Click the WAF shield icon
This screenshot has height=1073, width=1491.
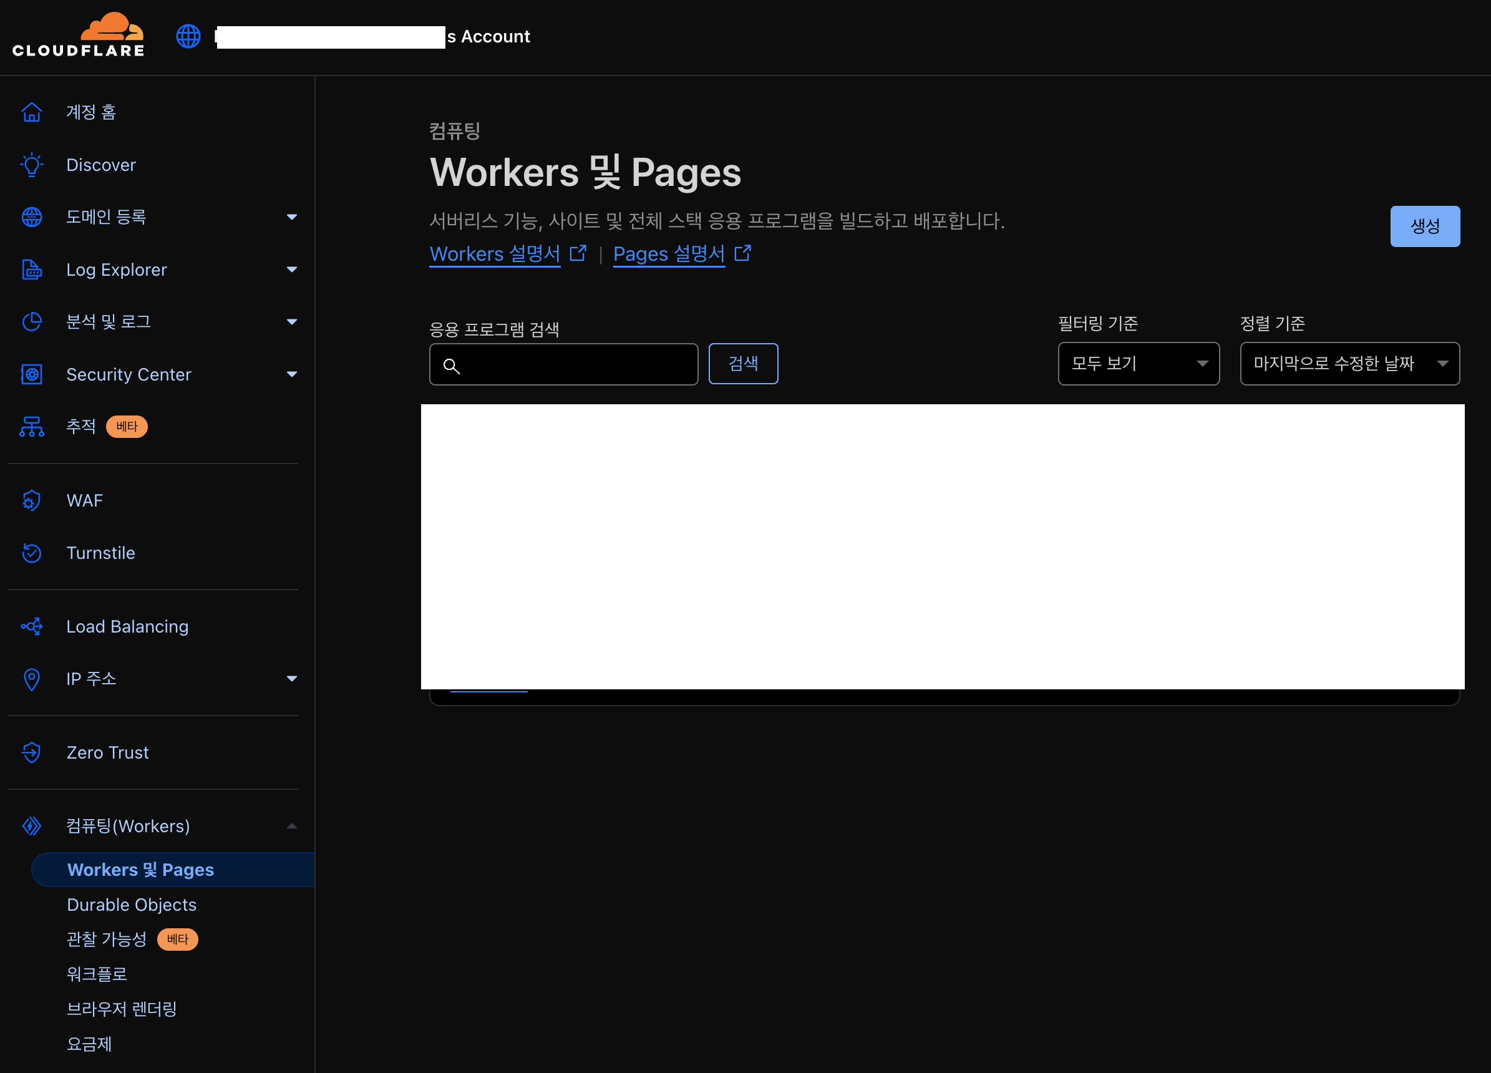[x=32, y=500]
